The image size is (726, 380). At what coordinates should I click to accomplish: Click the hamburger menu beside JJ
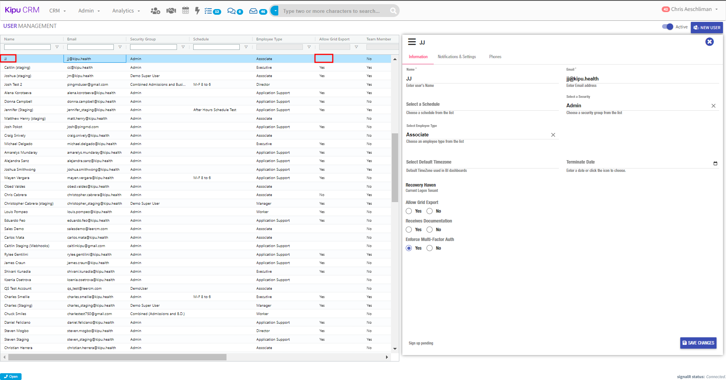[x=412, y=42]
